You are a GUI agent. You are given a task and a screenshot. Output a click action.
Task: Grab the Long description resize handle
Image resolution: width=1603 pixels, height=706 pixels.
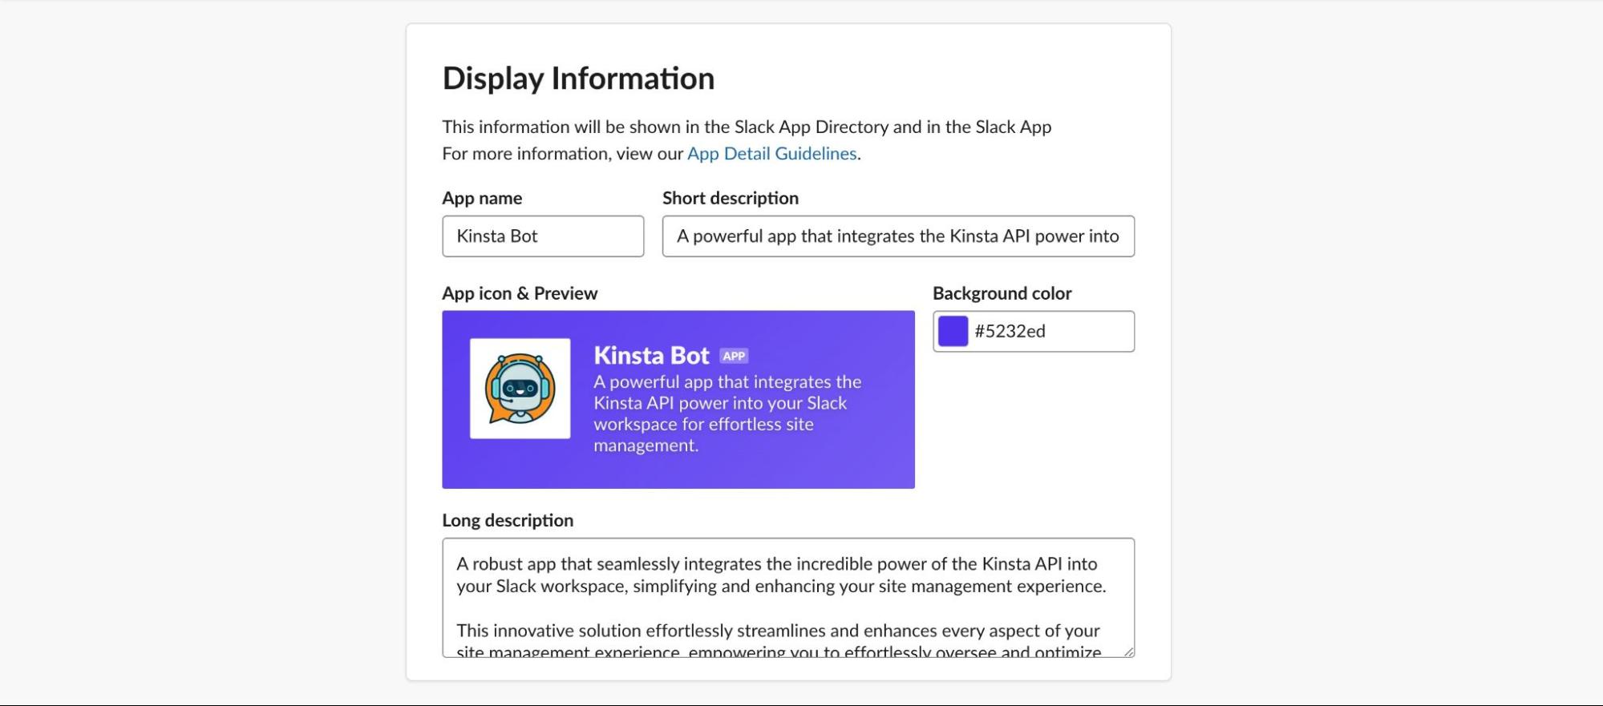1128,652
